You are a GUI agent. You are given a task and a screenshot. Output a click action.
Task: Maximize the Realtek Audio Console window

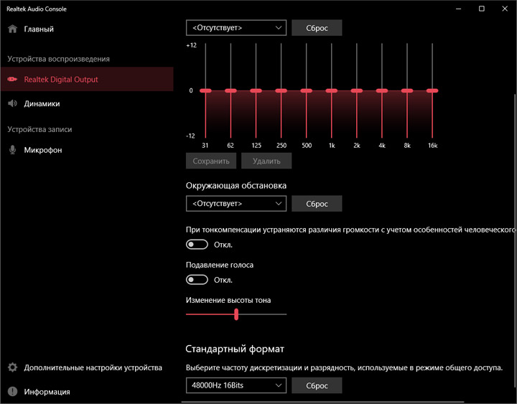481,9
